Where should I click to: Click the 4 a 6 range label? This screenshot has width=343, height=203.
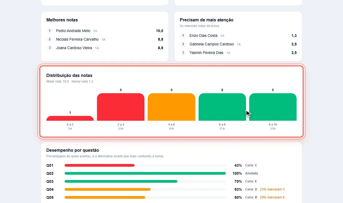tap(171, 124)
